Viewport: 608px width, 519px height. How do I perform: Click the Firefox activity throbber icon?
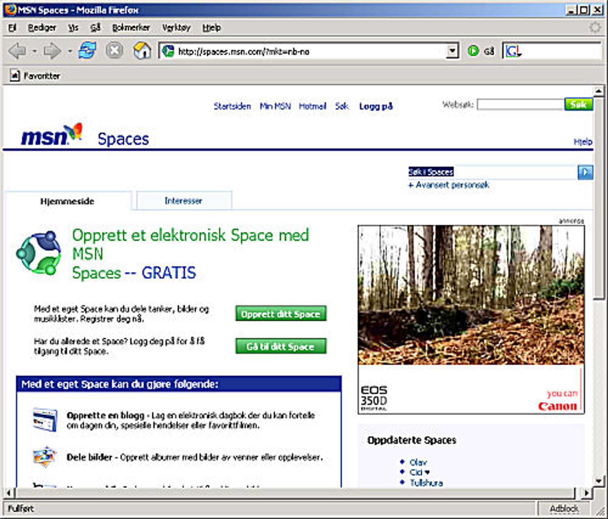pyautogui.click(x=595, y=28)
